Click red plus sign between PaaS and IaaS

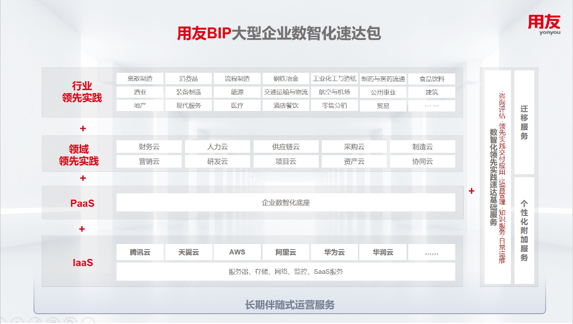[82, 229]
